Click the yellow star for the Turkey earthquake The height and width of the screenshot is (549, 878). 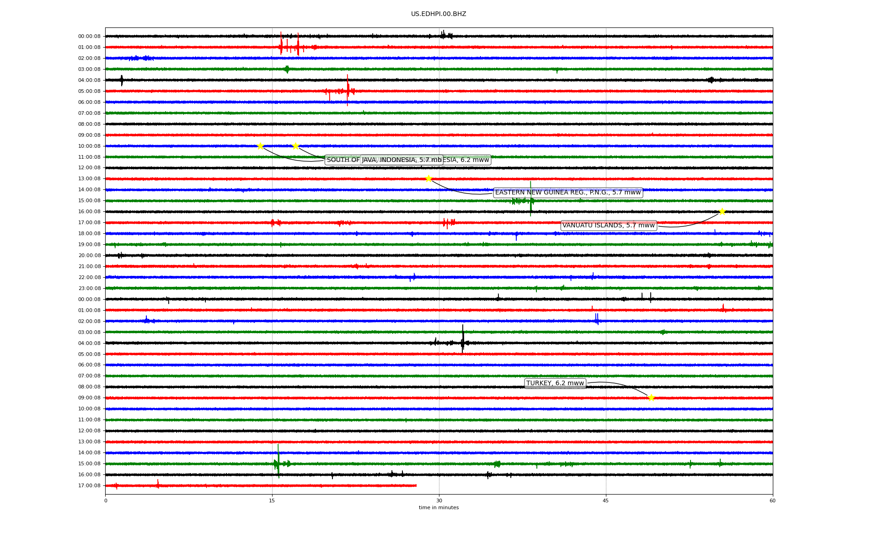(x=651, y=398)
